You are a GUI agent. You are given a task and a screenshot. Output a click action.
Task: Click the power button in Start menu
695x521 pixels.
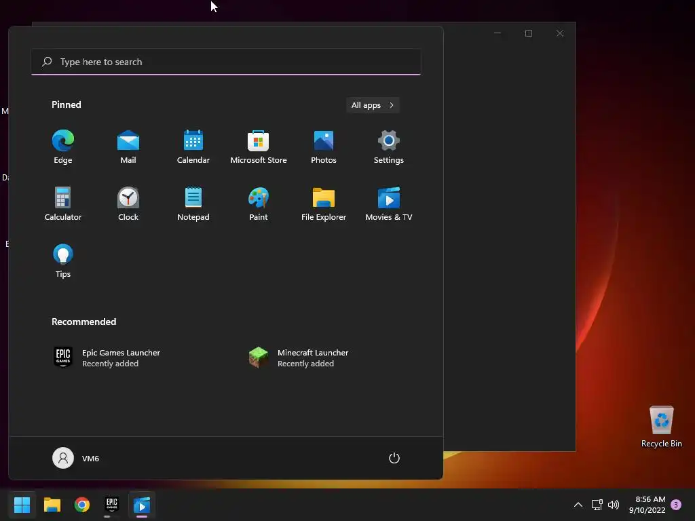tap(394, 458)
